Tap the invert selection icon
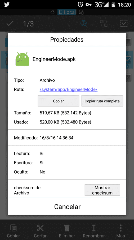Image resolution: width=134 pixels, height=240 pixels. (104, 24)
